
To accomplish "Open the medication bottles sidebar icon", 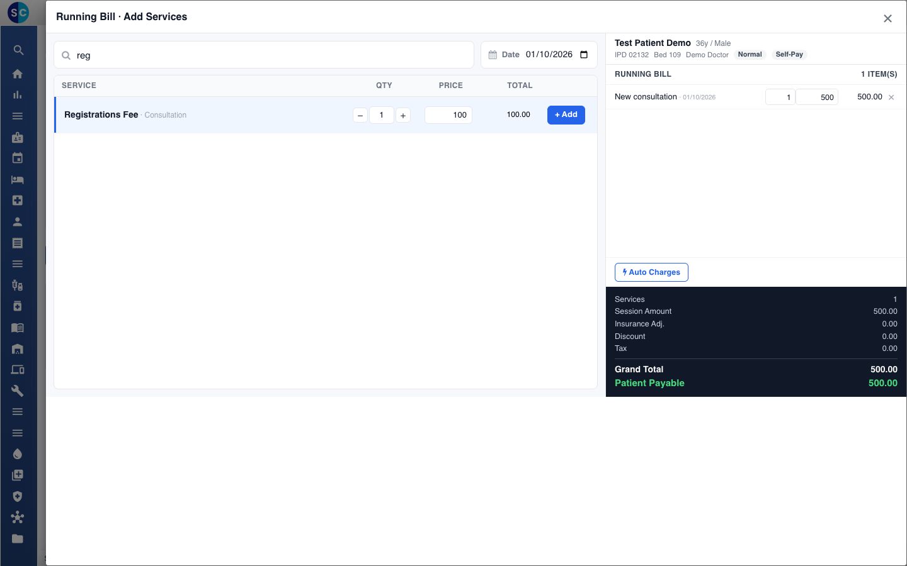I will [x=18, y=286].
